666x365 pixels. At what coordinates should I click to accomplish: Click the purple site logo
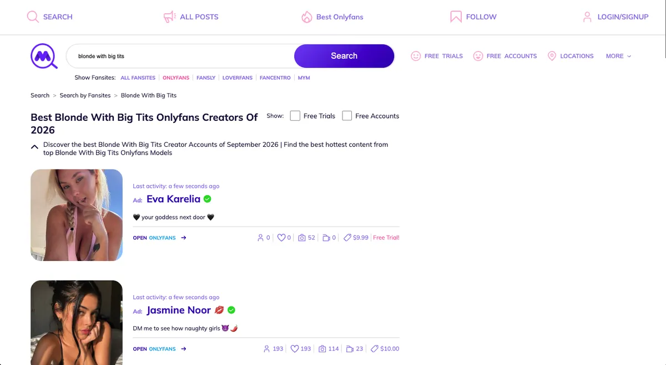(44, 56)
